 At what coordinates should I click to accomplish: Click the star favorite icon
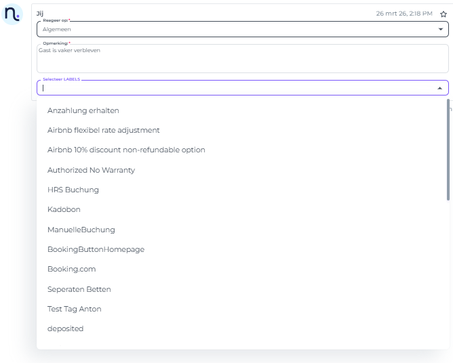(443, 14)
